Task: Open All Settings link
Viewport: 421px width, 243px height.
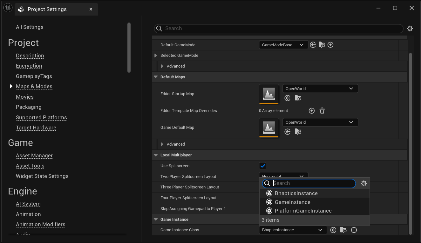Action: pyautogui.click(x=30, y=27)
